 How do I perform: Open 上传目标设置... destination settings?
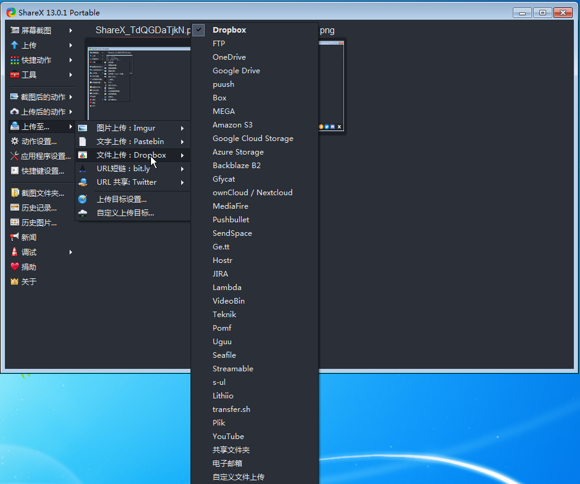(x=121, y=200)
